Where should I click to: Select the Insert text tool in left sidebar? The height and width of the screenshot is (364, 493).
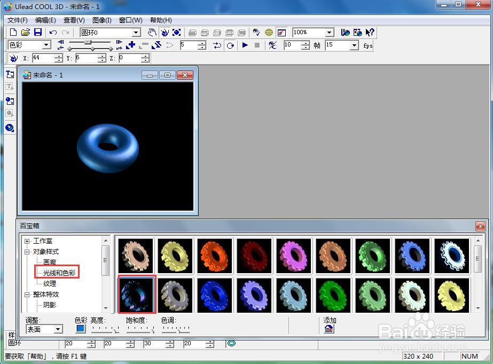pos(10,74)
